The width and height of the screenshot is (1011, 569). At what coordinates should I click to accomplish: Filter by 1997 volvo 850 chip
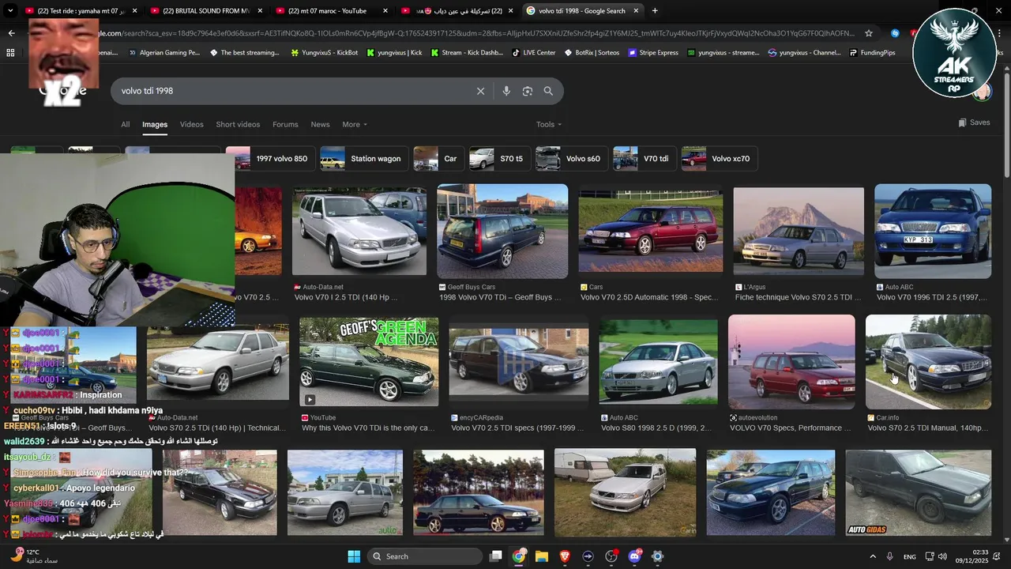click(x=270, y=159)
